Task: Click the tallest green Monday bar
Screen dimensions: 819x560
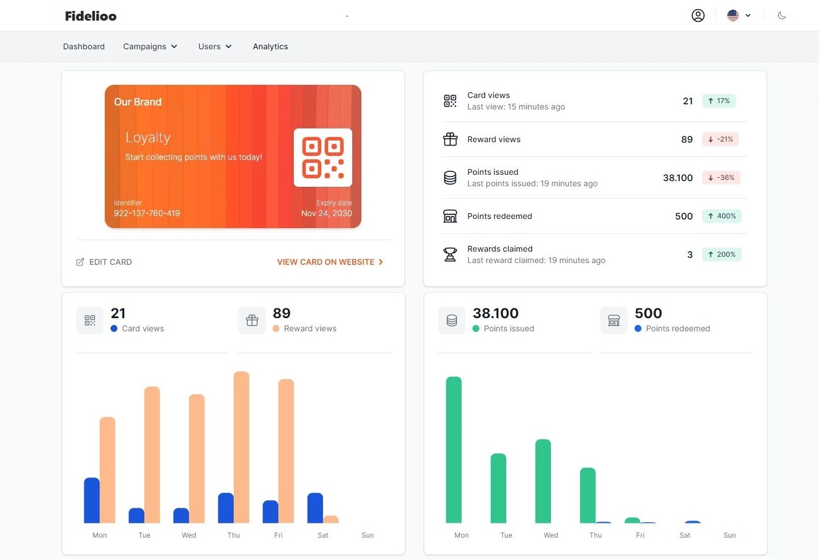Action: (x=454, y=450)
